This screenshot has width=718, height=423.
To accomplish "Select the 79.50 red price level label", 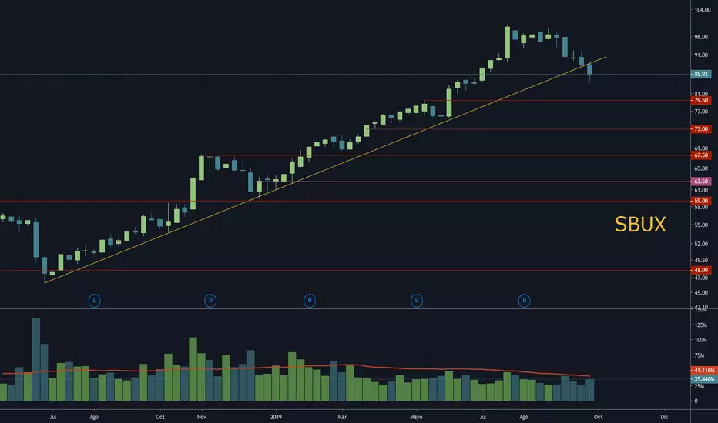I will (x=700, y=100).
